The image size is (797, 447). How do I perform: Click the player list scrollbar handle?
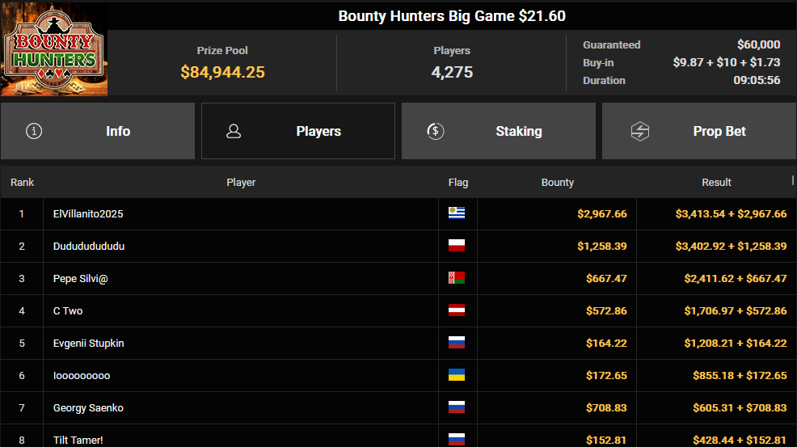[793, 180]
